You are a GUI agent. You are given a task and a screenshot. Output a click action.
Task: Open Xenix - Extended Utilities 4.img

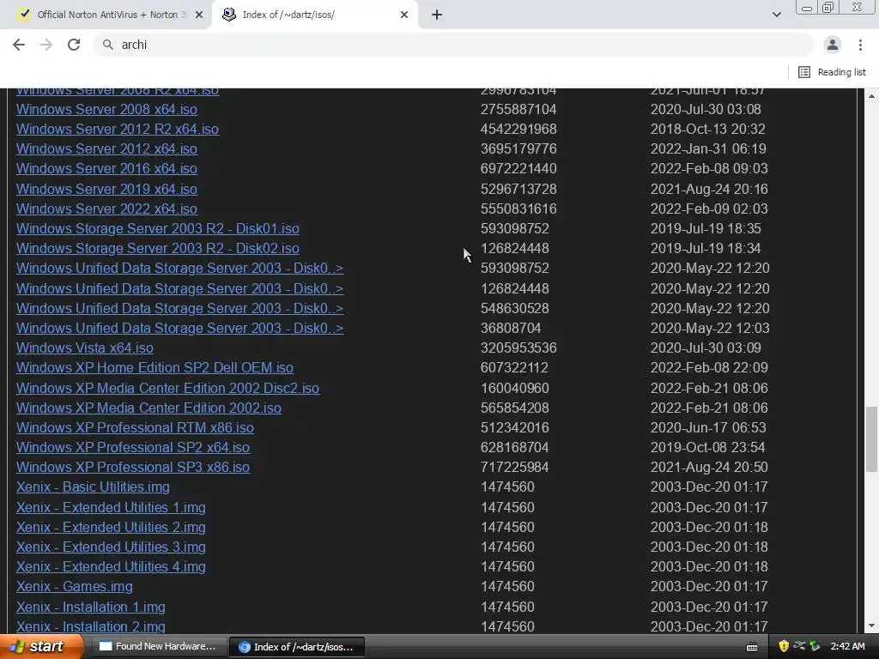pyautogui.click(x=111, y=567)
